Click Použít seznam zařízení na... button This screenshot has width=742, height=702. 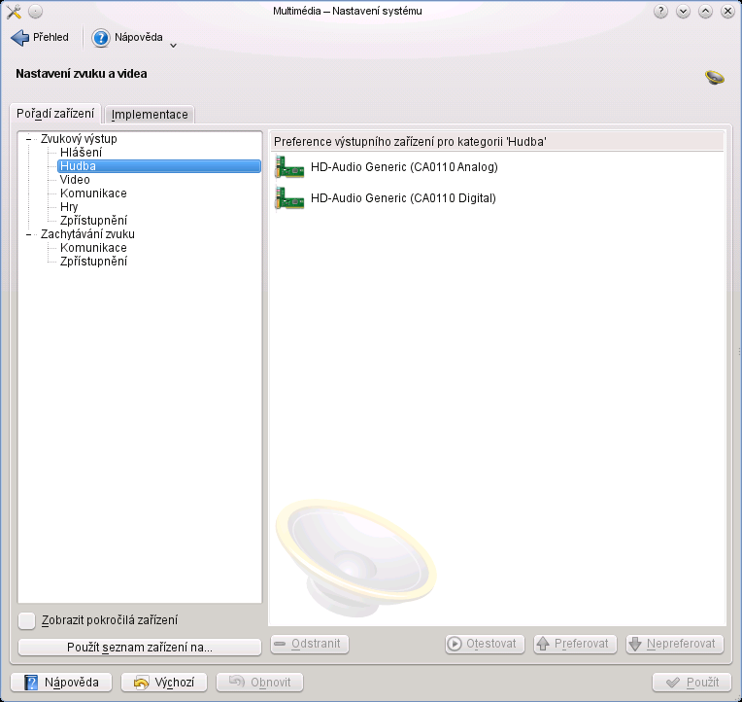[x=140, y=648]
